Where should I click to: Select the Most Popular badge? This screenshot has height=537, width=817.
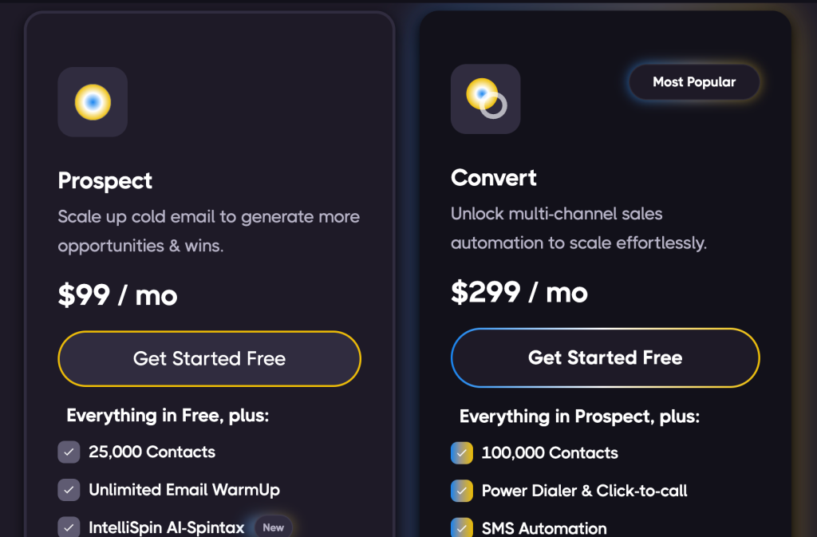click(x=693, y=82)
